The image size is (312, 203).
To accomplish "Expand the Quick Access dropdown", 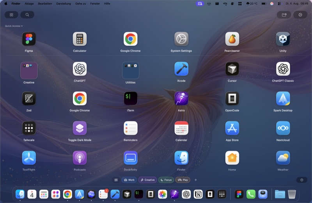I will [x=14, y=26].
